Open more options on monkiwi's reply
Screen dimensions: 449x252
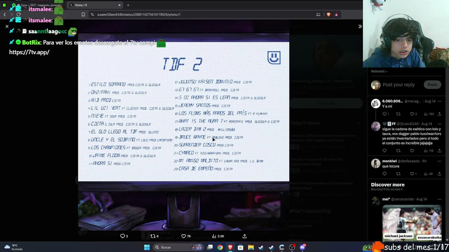(x=439, y=161)
